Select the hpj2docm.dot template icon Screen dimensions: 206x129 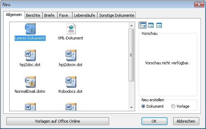[71, 55]
